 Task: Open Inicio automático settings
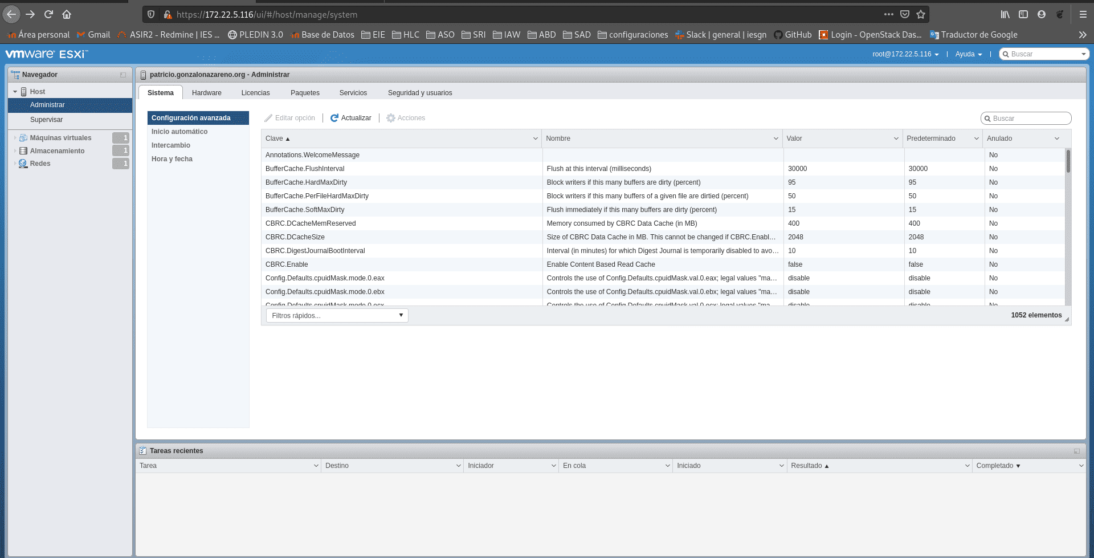[179, 132]
